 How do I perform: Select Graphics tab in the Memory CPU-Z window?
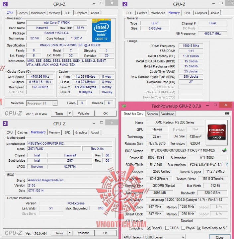201,13
